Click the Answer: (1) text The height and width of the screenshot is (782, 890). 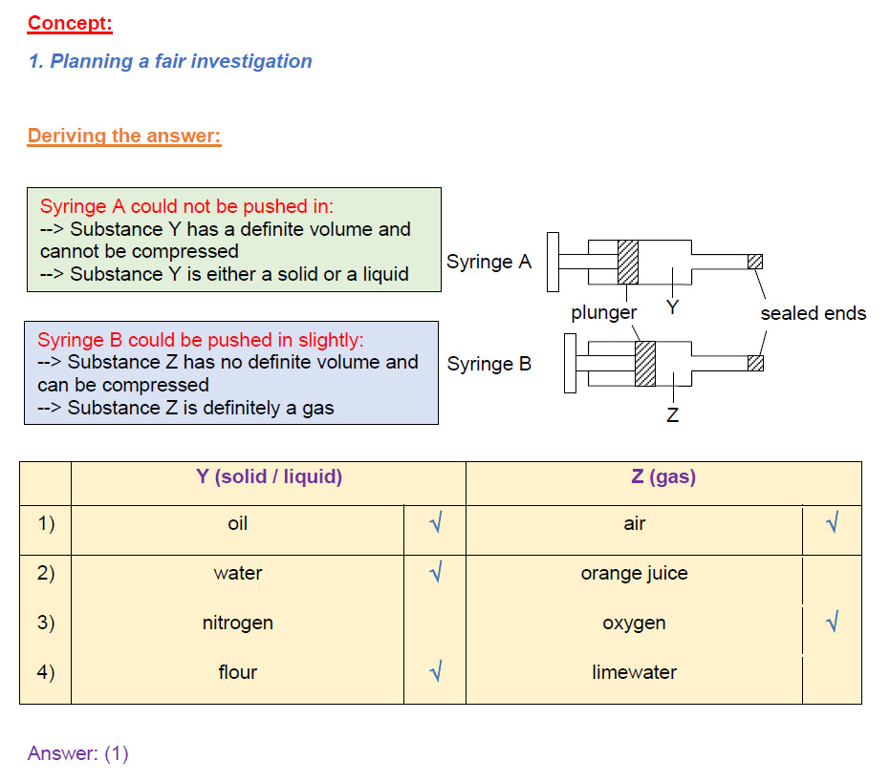(x=77, y=753)
